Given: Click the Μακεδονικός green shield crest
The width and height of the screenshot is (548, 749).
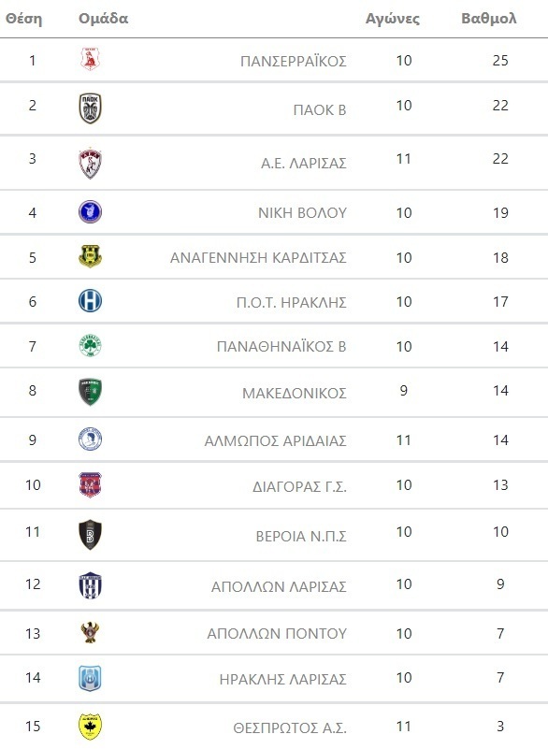Looking at the screenshot, I should tap(91, 392).
